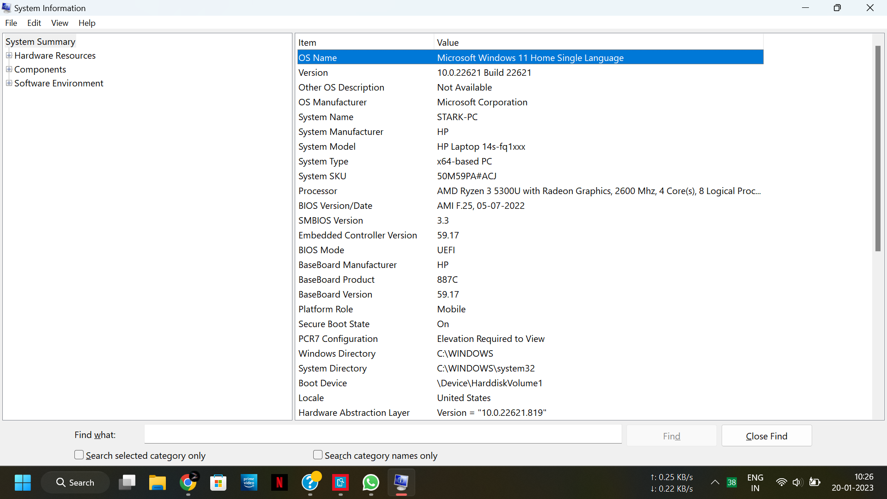Viewport: 887px width, 499px height.
Task: Open WhatsApp taskbar icon
Action: (x=371, y=483)
